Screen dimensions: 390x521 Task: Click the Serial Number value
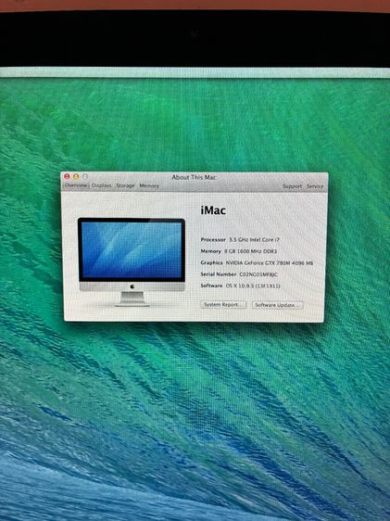click(258, 274)
